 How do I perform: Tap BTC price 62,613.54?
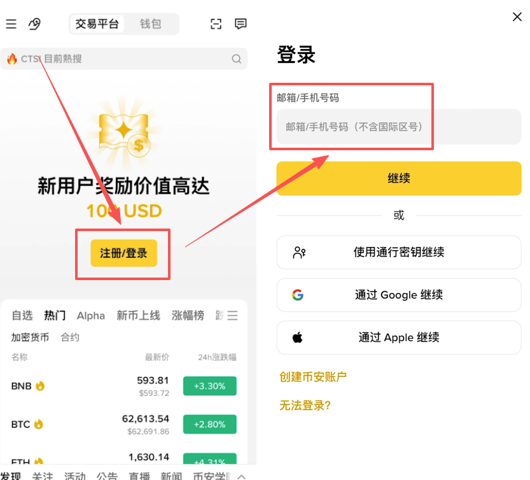coord(146,419)
